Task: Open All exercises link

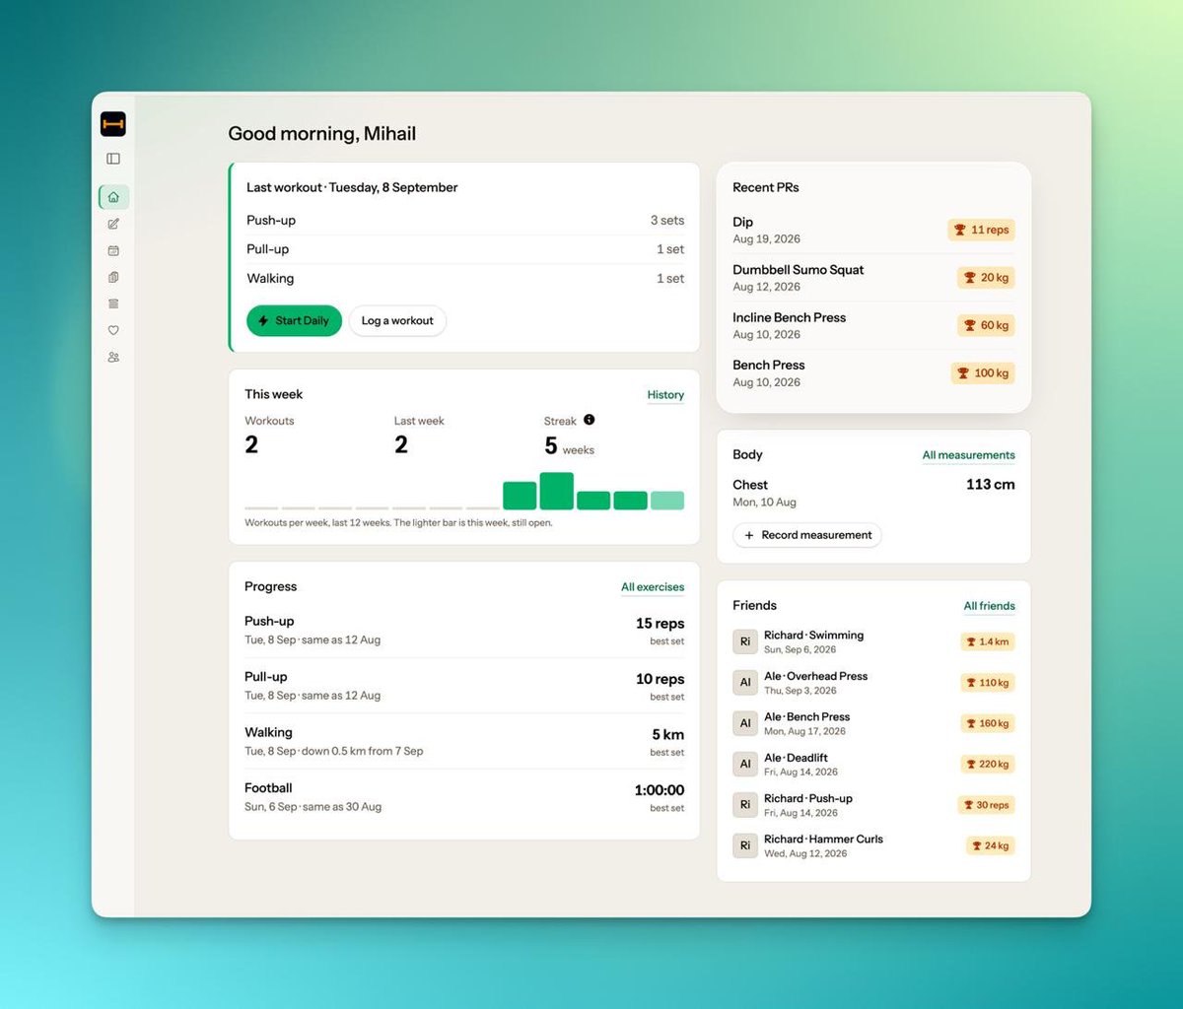Action: [653, 587]
